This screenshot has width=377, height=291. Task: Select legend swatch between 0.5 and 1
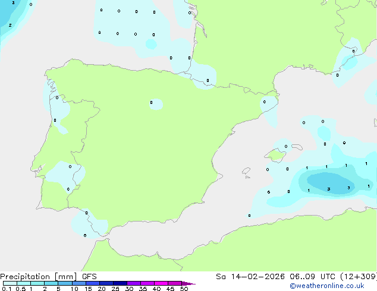[24, 283]
